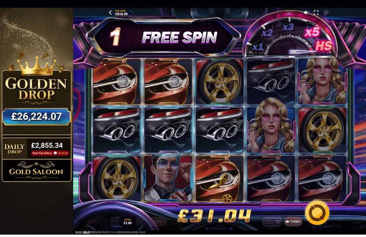Open the HELP link
This screenshot has width=366, height=237.
click(x=86, y=232)
